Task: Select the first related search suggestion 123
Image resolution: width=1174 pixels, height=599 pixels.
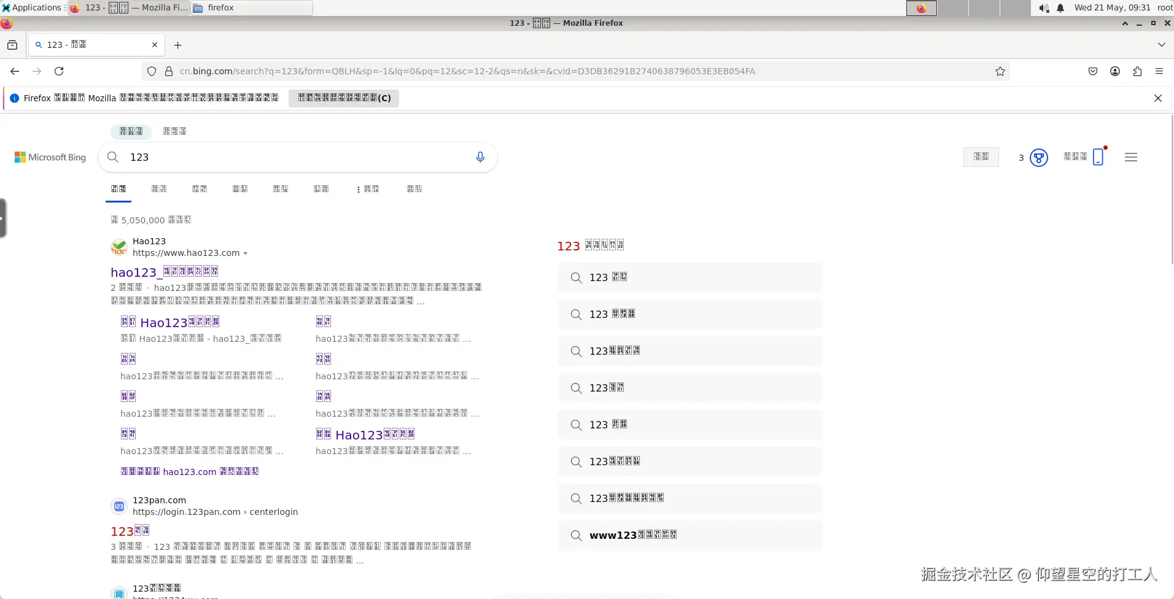Action: (x=690, y=277)
